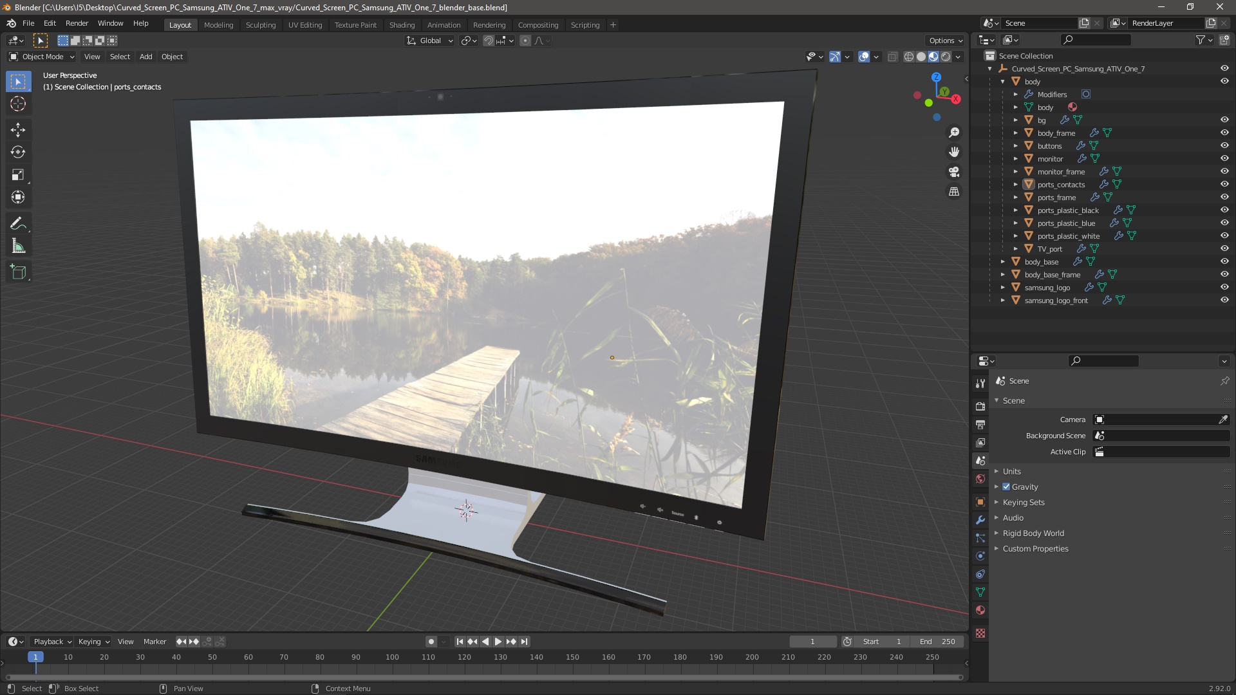Expand the Custom Properties panel

click(1035, 549)
